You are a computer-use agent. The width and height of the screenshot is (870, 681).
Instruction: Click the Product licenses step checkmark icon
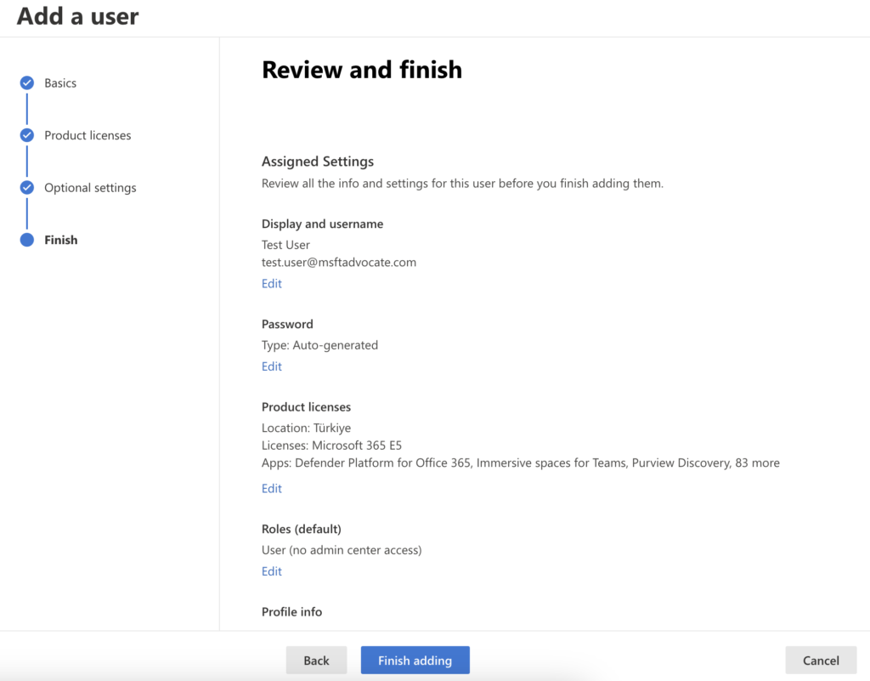point(27,135)
